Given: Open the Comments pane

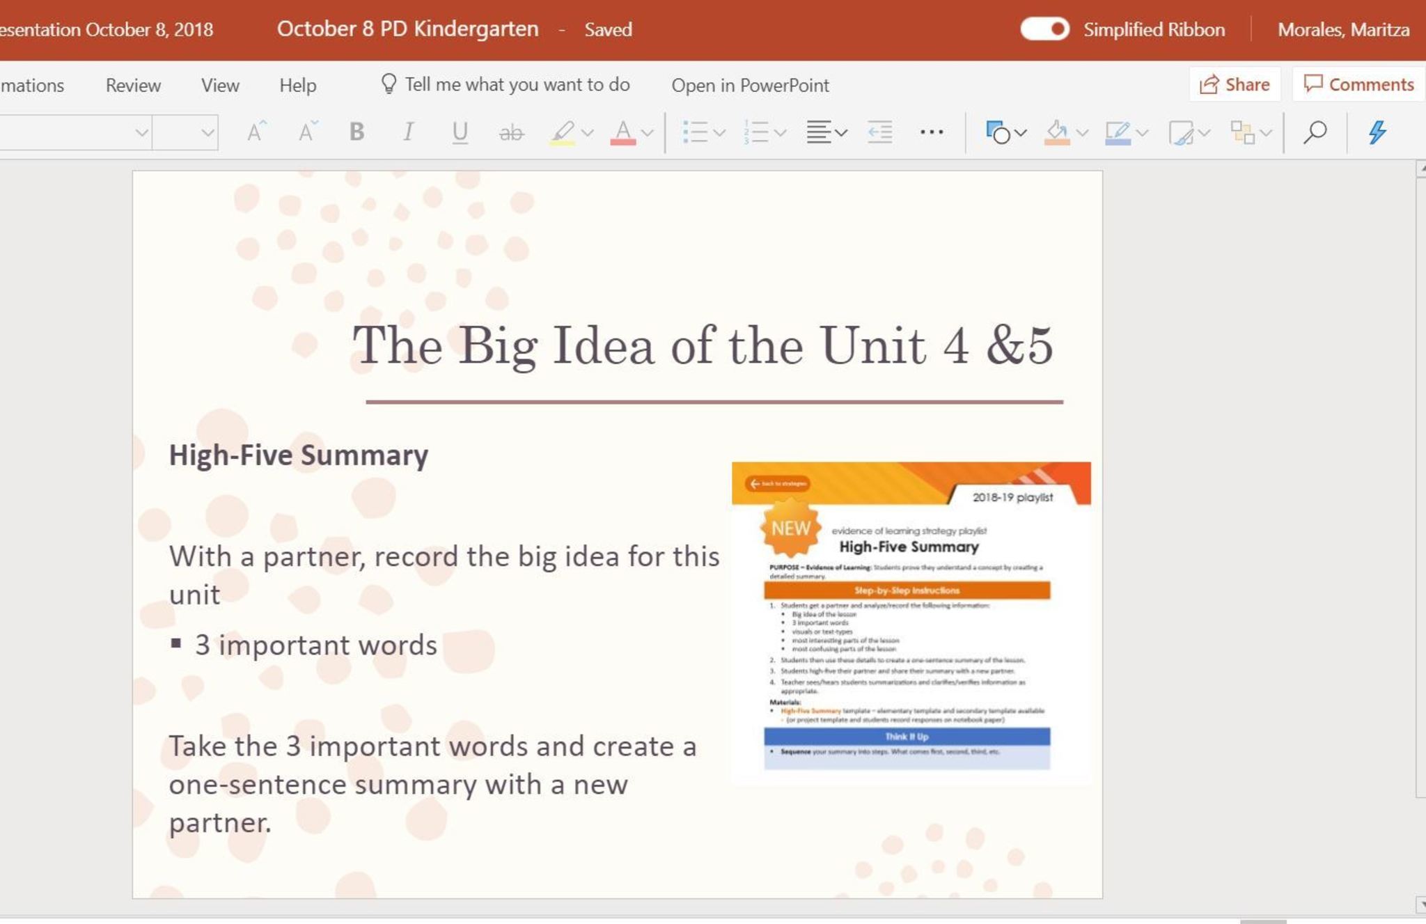Looking at the screenshot, I should pos(1358,84).
